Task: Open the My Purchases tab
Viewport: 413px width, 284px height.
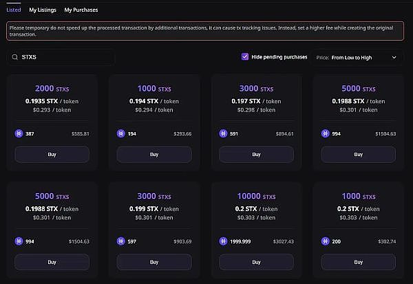Action: (x=81, y=10)
